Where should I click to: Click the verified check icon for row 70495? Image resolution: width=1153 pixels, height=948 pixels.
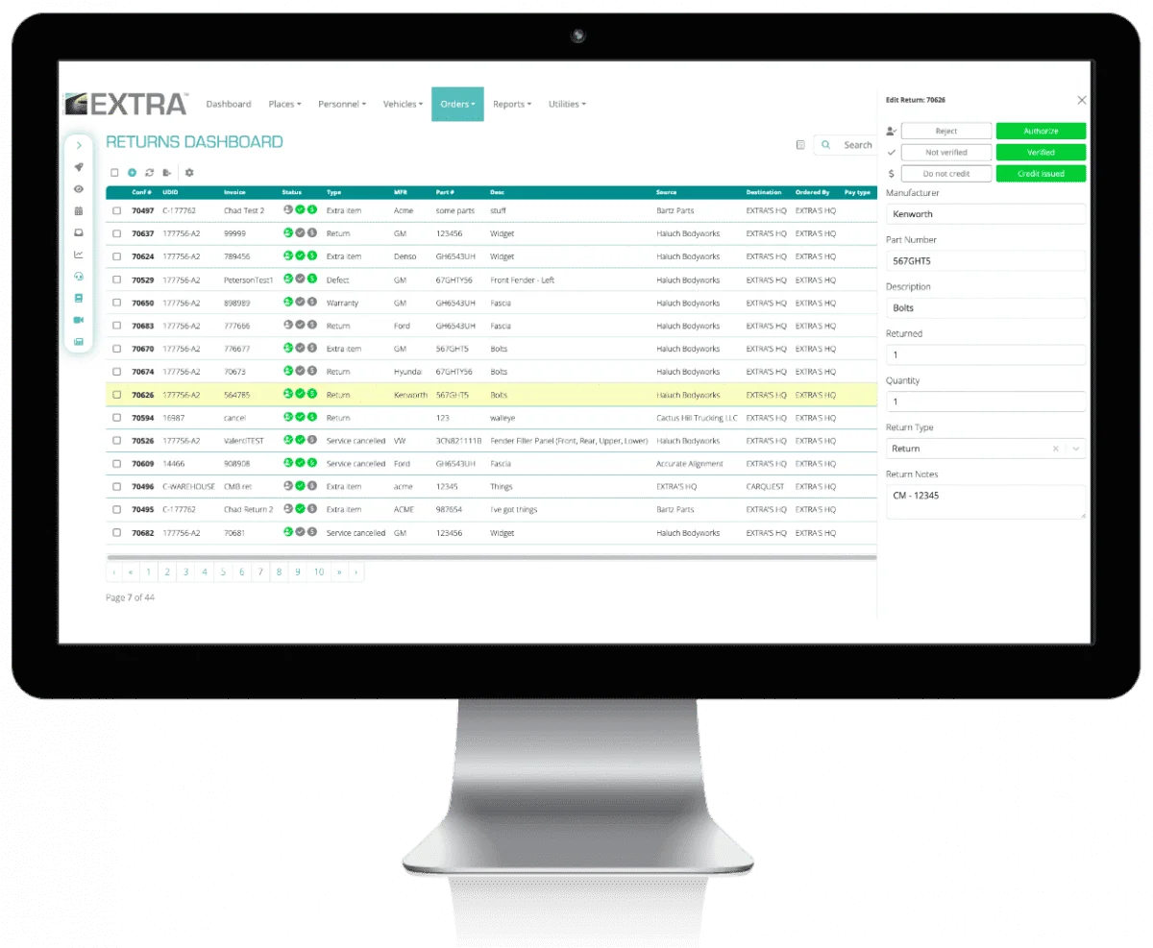click(300, 508)
